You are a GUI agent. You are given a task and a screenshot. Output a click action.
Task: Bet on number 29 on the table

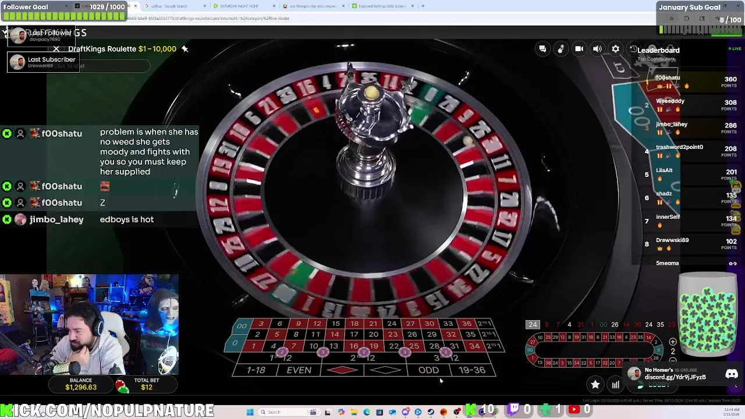click(x=431, y=335)
